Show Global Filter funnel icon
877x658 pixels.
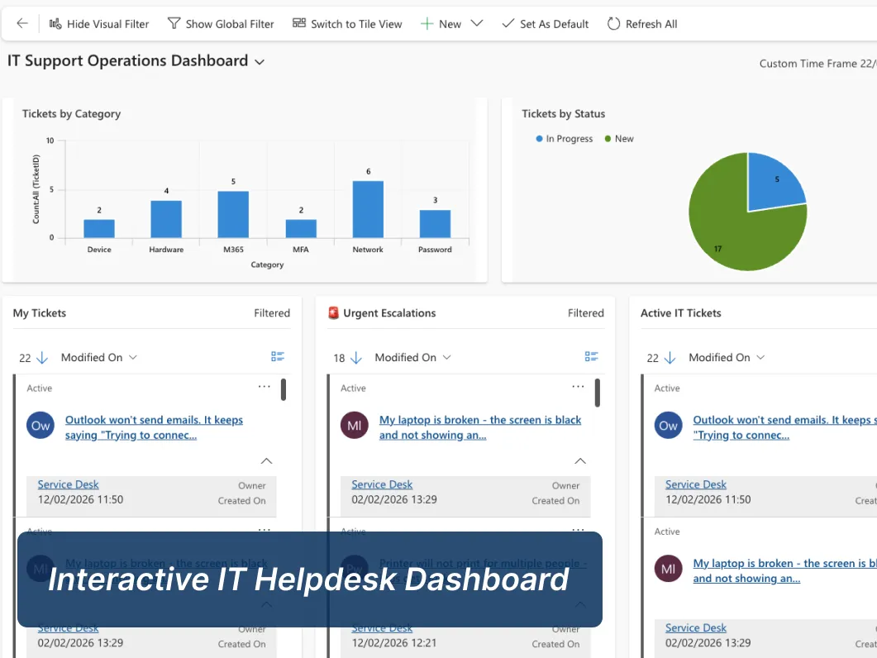coord(174,23)
